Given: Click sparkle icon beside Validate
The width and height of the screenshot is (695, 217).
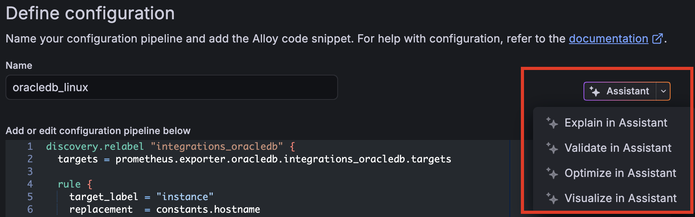Looking at the screenshot, I should click(552, 148).
